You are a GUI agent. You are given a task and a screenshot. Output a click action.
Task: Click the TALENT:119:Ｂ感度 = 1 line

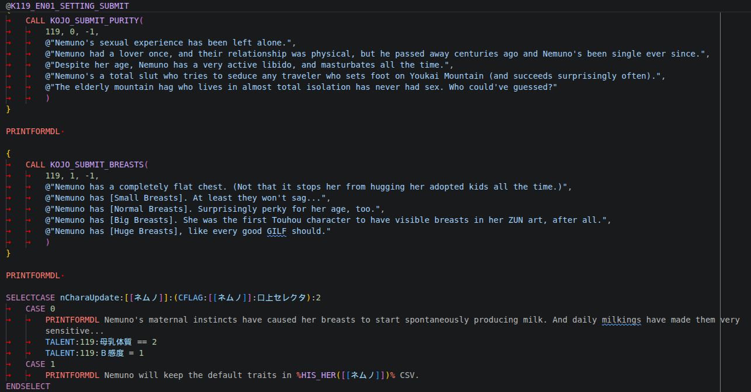pyautogui.click(x=94, y=353)
